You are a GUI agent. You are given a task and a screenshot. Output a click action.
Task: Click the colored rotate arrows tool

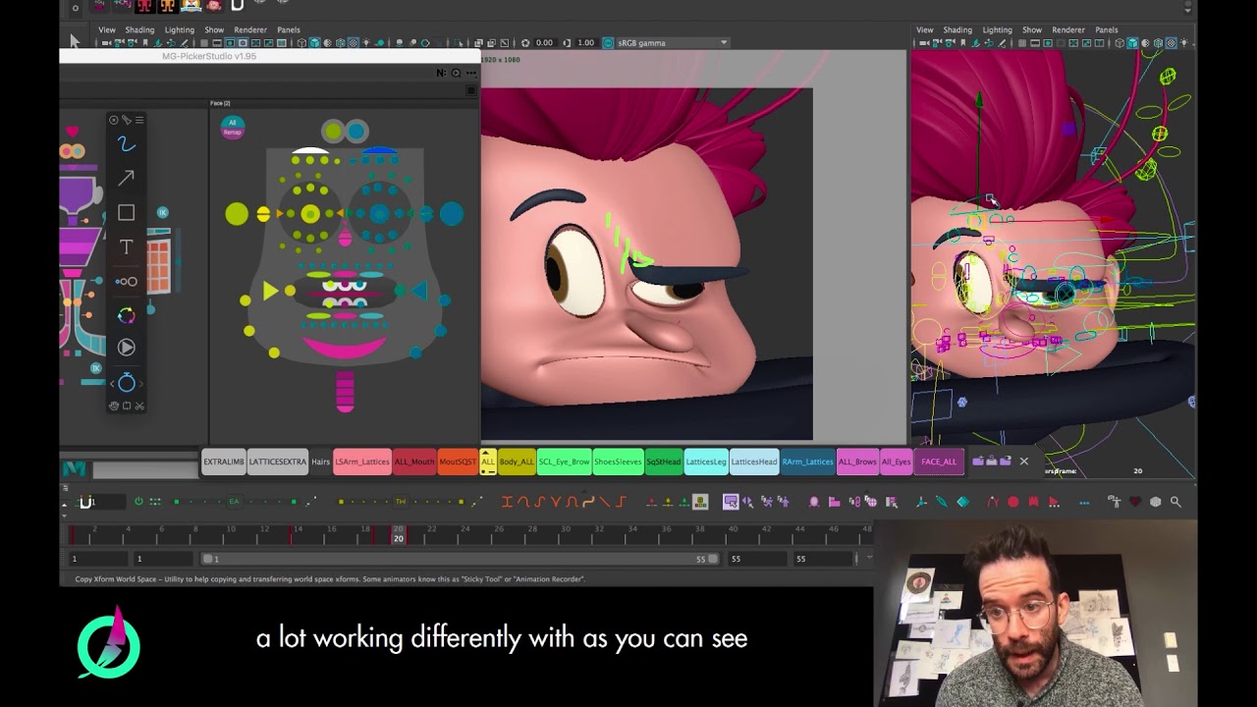point(126,315)
